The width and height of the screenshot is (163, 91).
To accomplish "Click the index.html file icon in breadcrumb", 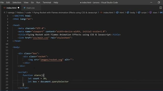I will click(x=101, y=12).
